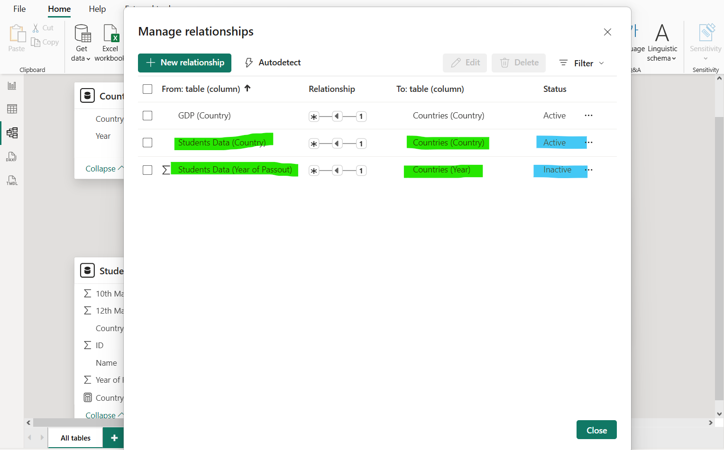Switch to the Table view
Viewport: 724px width, 450px height.
point(12,108)
